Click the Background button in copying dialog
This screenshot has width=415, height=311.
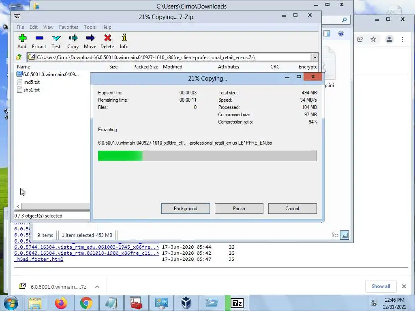pos(186,209)
